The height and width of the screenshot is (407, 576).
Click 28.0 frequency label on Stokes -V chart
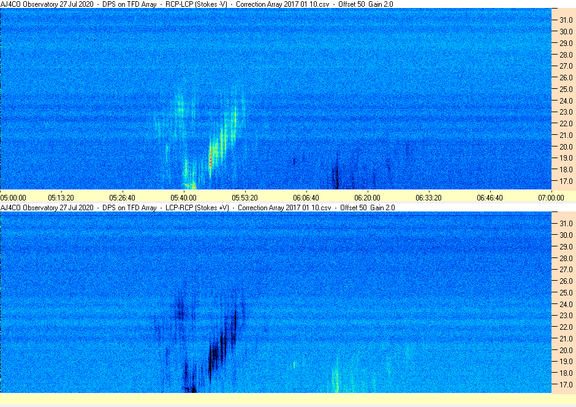click(566, 55)
